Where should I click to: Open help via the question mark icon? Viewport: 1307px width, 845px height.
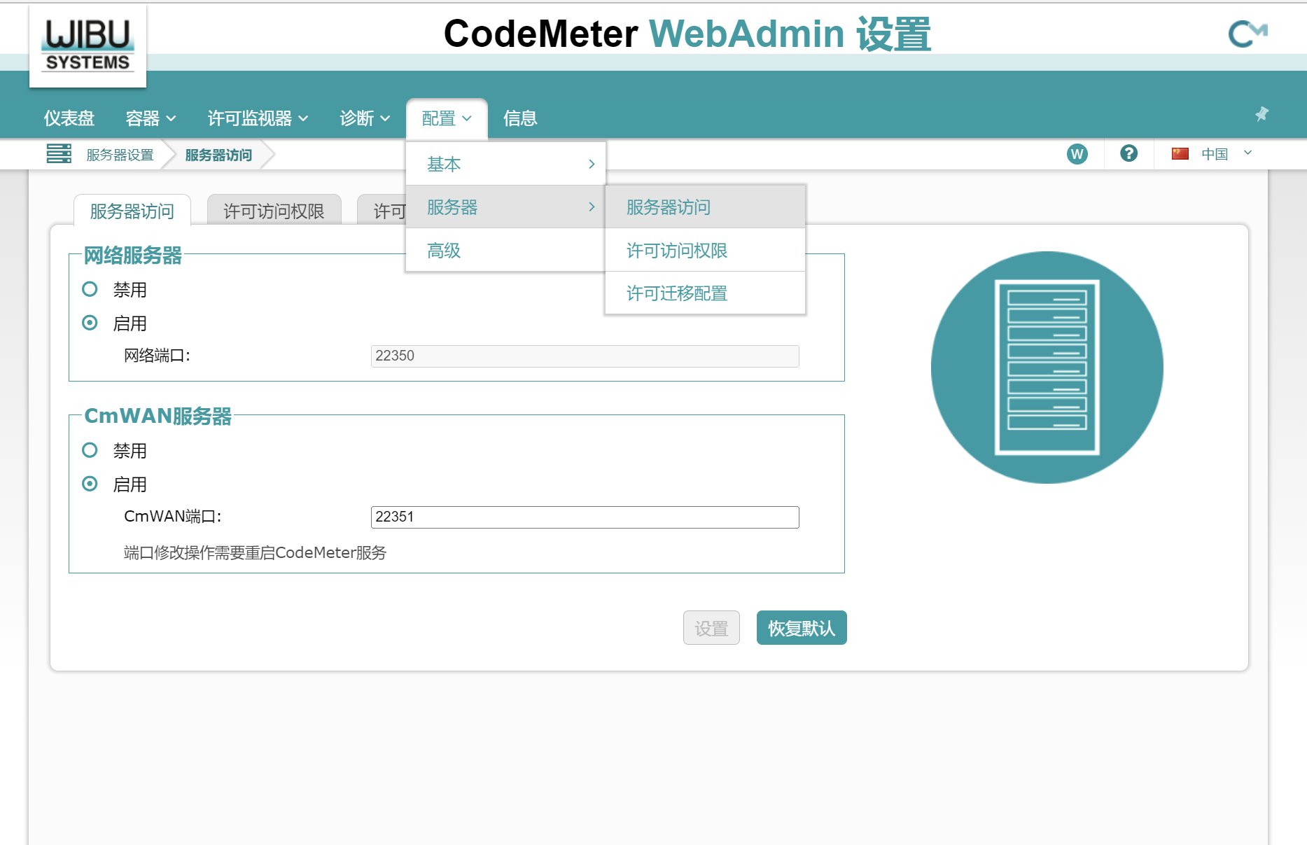pos(1128,153)
